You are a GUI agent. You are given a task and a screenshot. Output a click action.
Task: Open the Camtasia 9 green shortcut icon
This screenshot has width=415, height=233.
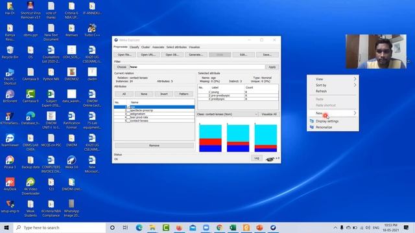point(30,96)
